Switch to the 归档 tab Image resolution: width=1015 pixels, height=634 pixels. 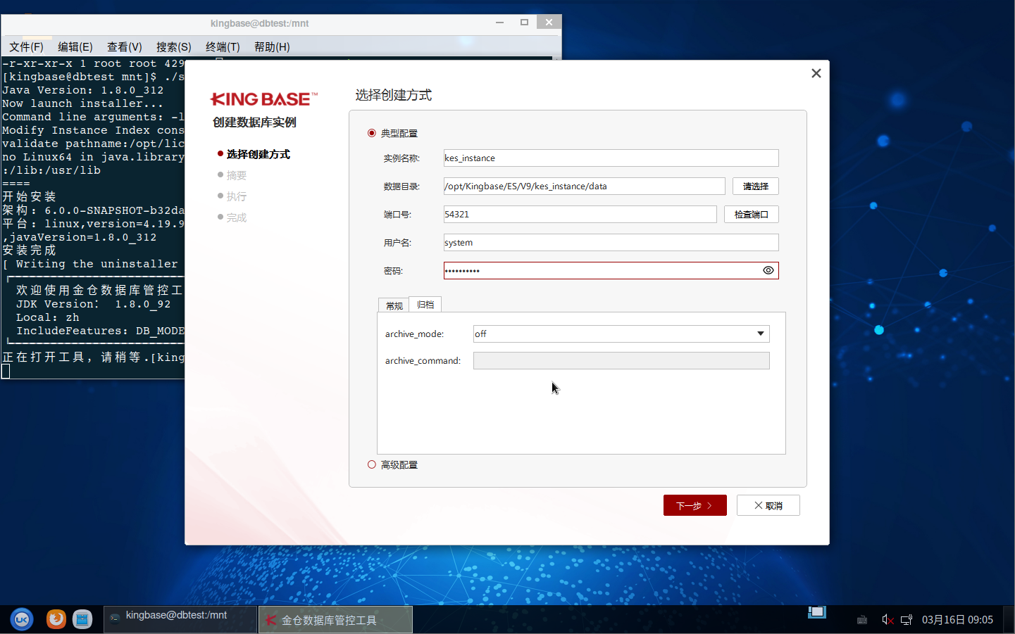[x=425, y=305]
